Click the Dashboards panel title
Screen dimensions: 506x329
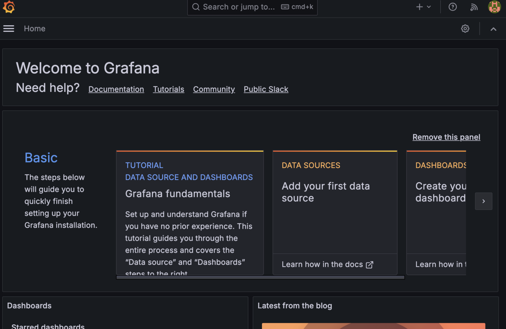29,306
